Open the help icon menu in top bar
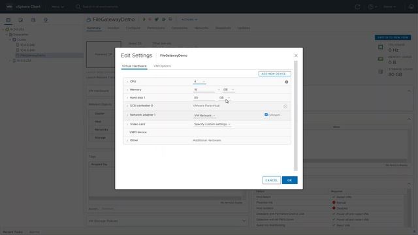 tap(372, 7)
